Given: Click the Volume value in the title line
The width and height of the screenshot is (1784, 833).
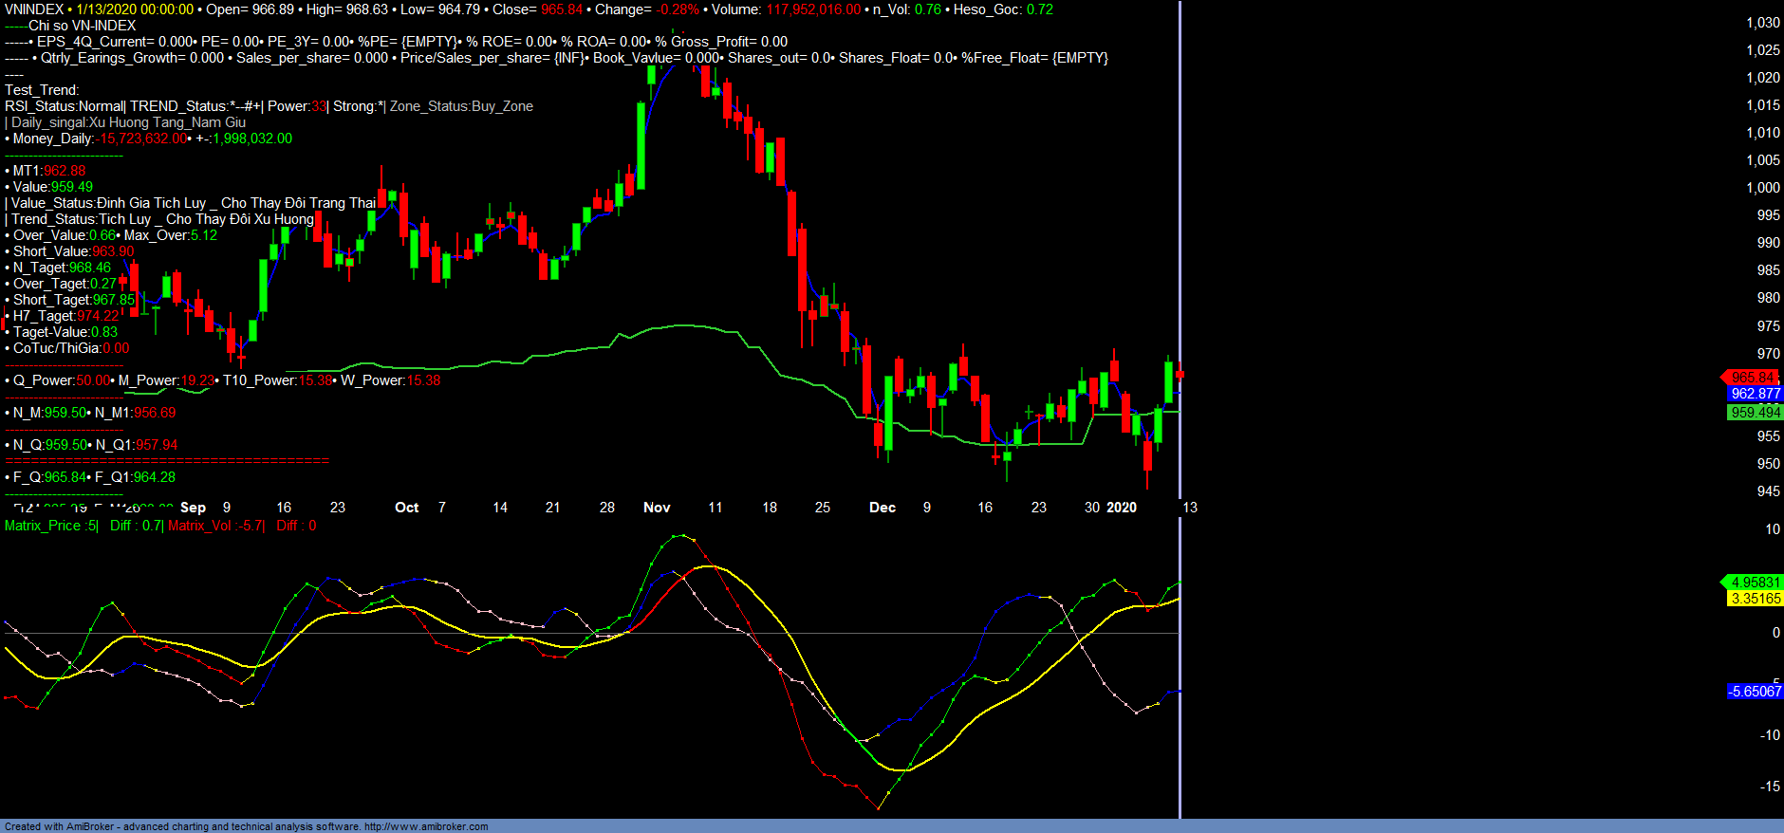Looking at the screenshot, I should click(813, 9).
